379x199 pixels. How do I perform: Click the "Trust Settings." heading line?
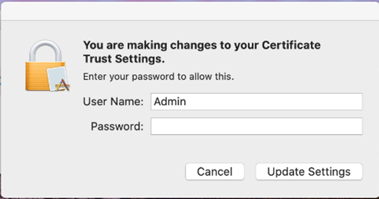(x=124, y=59)
